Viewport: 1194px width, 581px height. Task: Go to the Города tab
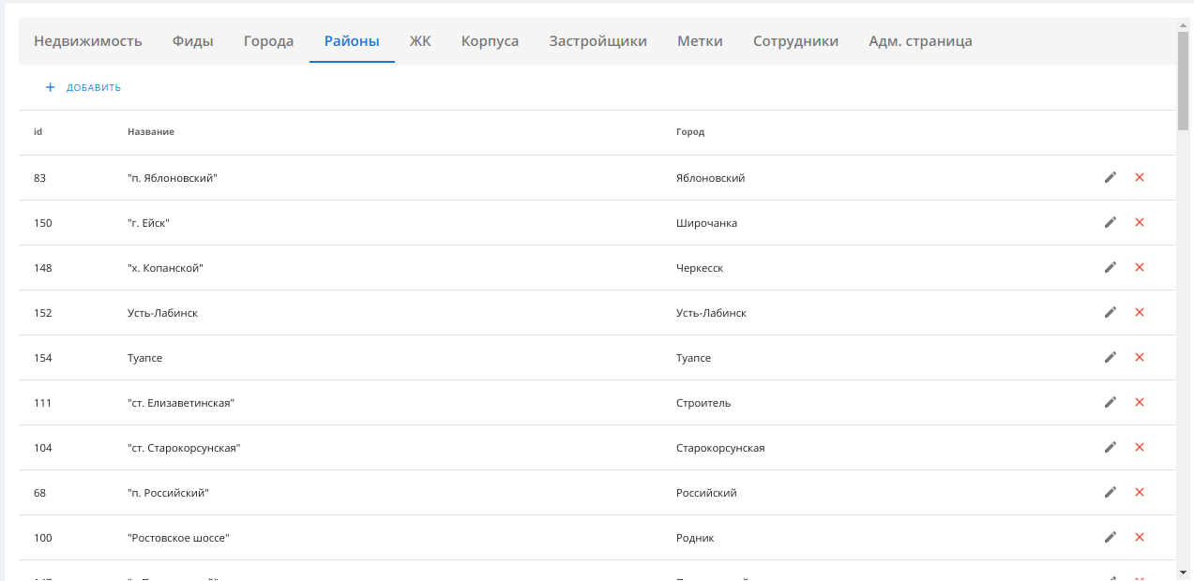pos(268,41)
